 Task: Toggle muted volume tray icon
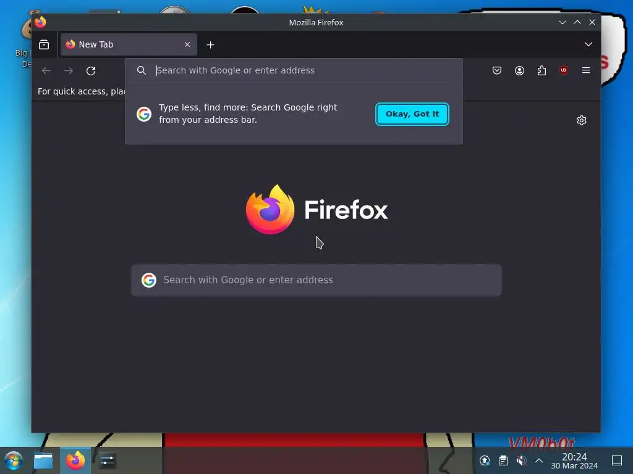pyautogui.click(x=521, y=460)
